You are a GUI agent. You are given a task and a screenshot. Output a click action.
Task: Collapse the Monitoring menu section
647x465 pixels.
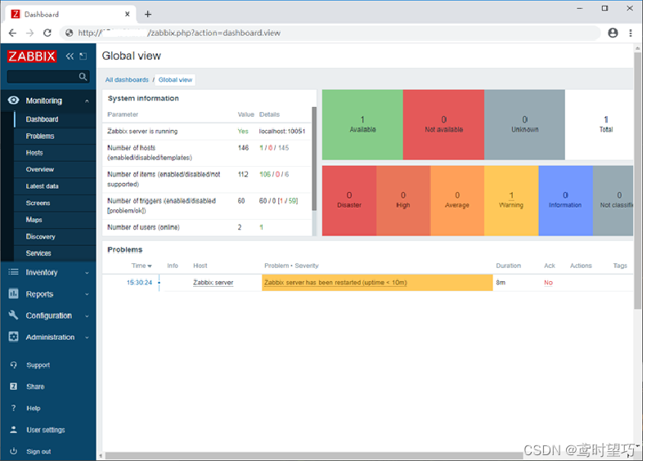click(x=87, y=101)
